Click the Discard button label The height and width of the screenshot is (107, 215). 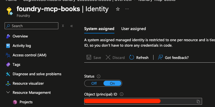pyautogui.click(x=119, y=58)
